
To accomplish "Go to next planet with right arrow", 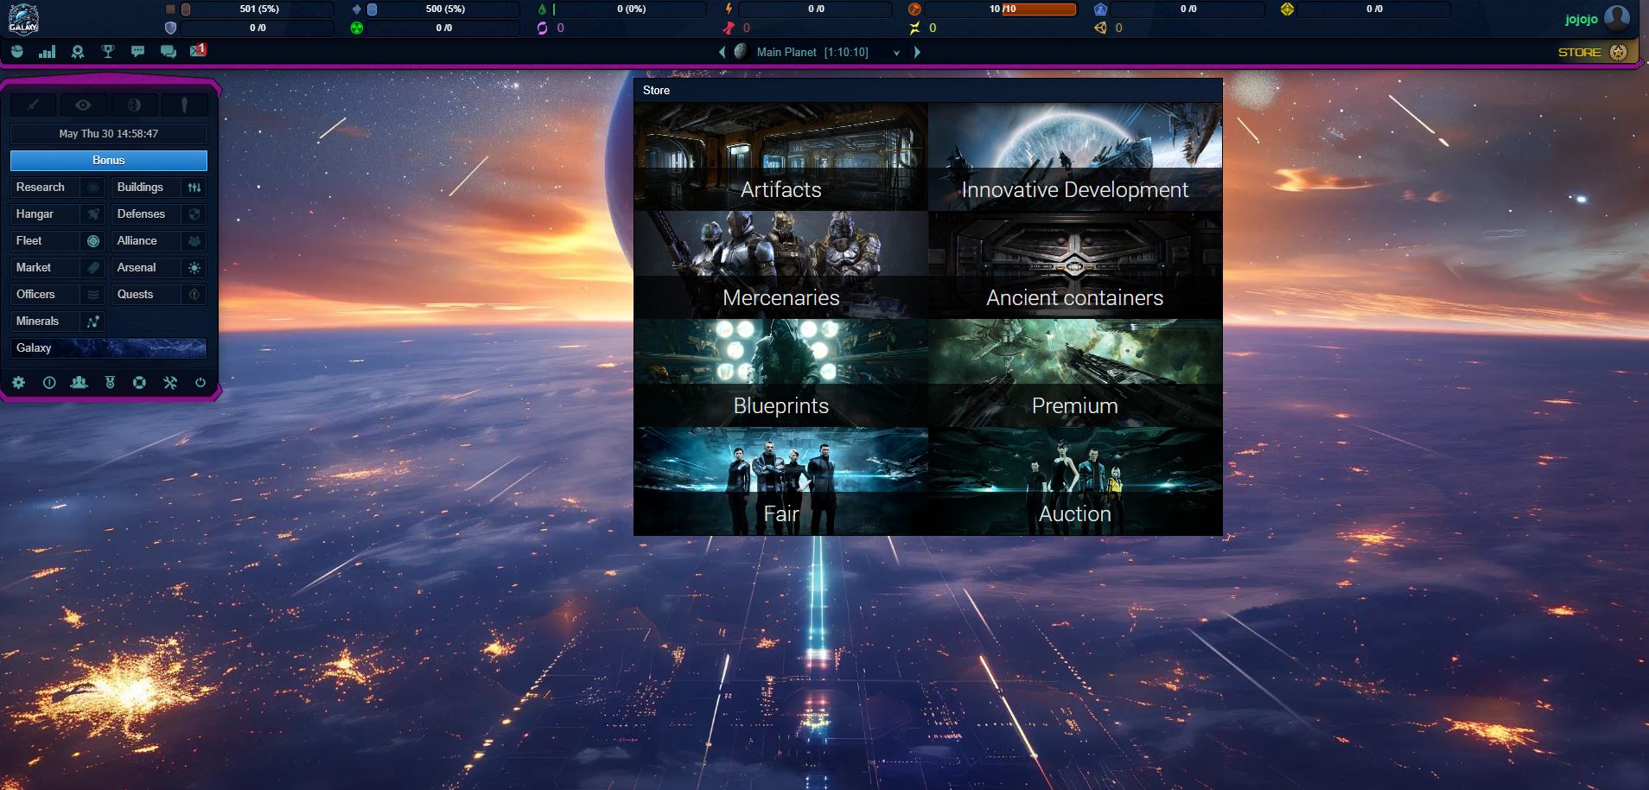I will pyautogui.click(x=917, y=52).
